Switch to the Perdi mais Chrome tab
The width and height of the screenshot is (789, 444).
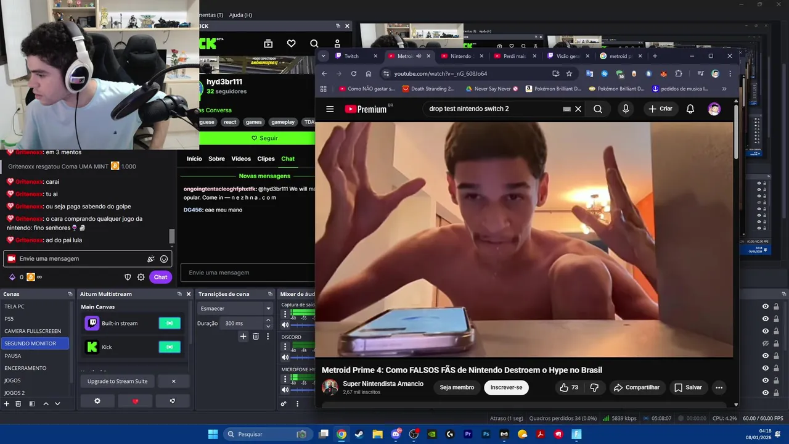(x=514, y=56)
